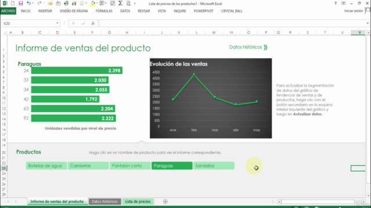Open the ARCHIVO tab

[8, 11]
